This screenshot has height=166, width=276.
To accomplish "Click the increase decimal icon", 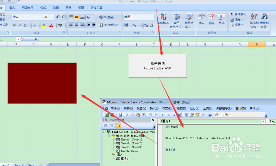I will 146,25.
